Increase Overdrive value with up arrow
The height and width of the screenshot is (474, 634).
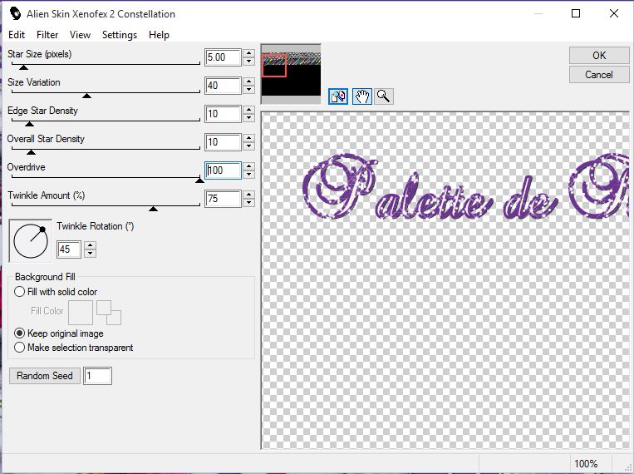[x=249, y=166]
